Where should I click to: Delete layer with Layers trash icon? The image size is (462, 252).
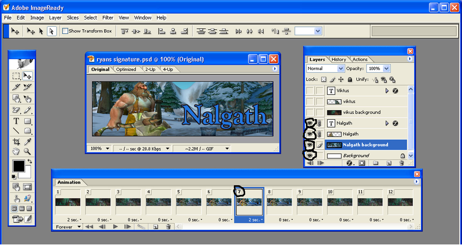tap(402, 163)
